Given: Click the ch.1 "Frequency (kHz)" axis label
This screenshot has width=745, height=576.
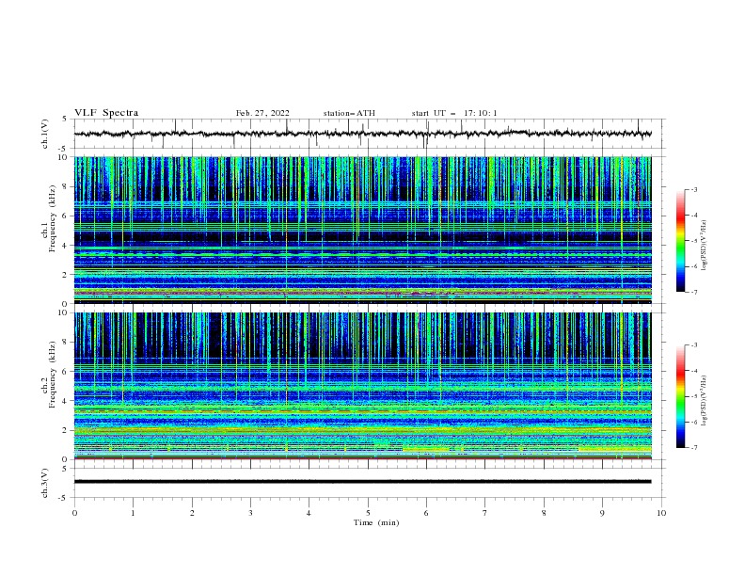Looking at the screenshot, I should point(53,219).
